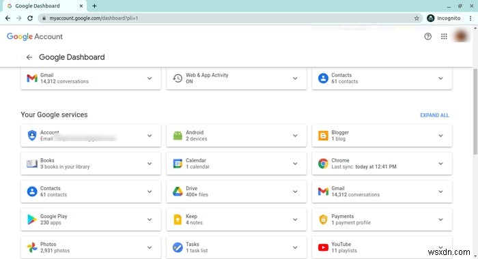This screenshot has width=478, height=259.
Task: Expand the top Contacts 61 contacts card
Action: (440, 78)
